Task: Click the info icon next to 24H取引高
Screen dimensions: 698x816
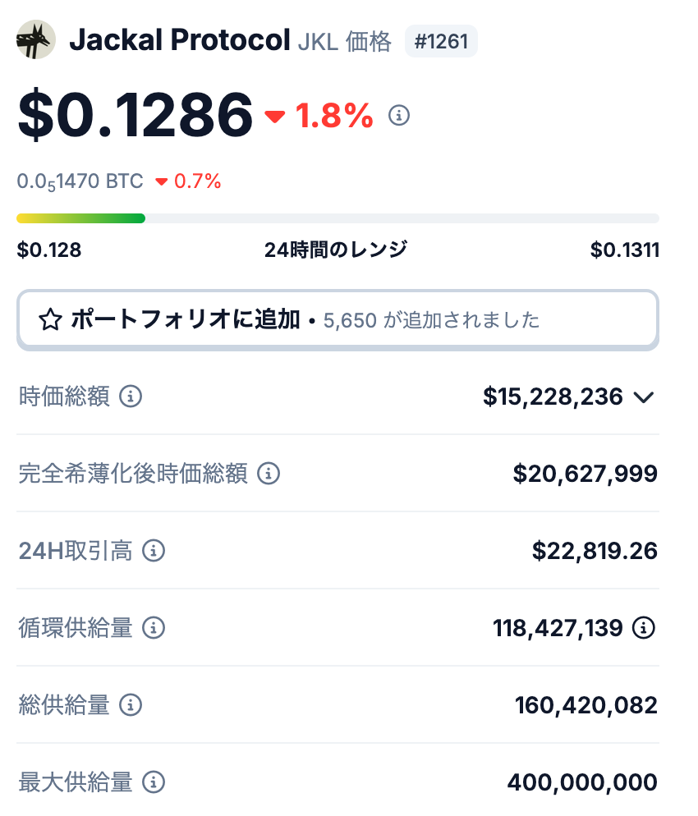Action: 154,551
